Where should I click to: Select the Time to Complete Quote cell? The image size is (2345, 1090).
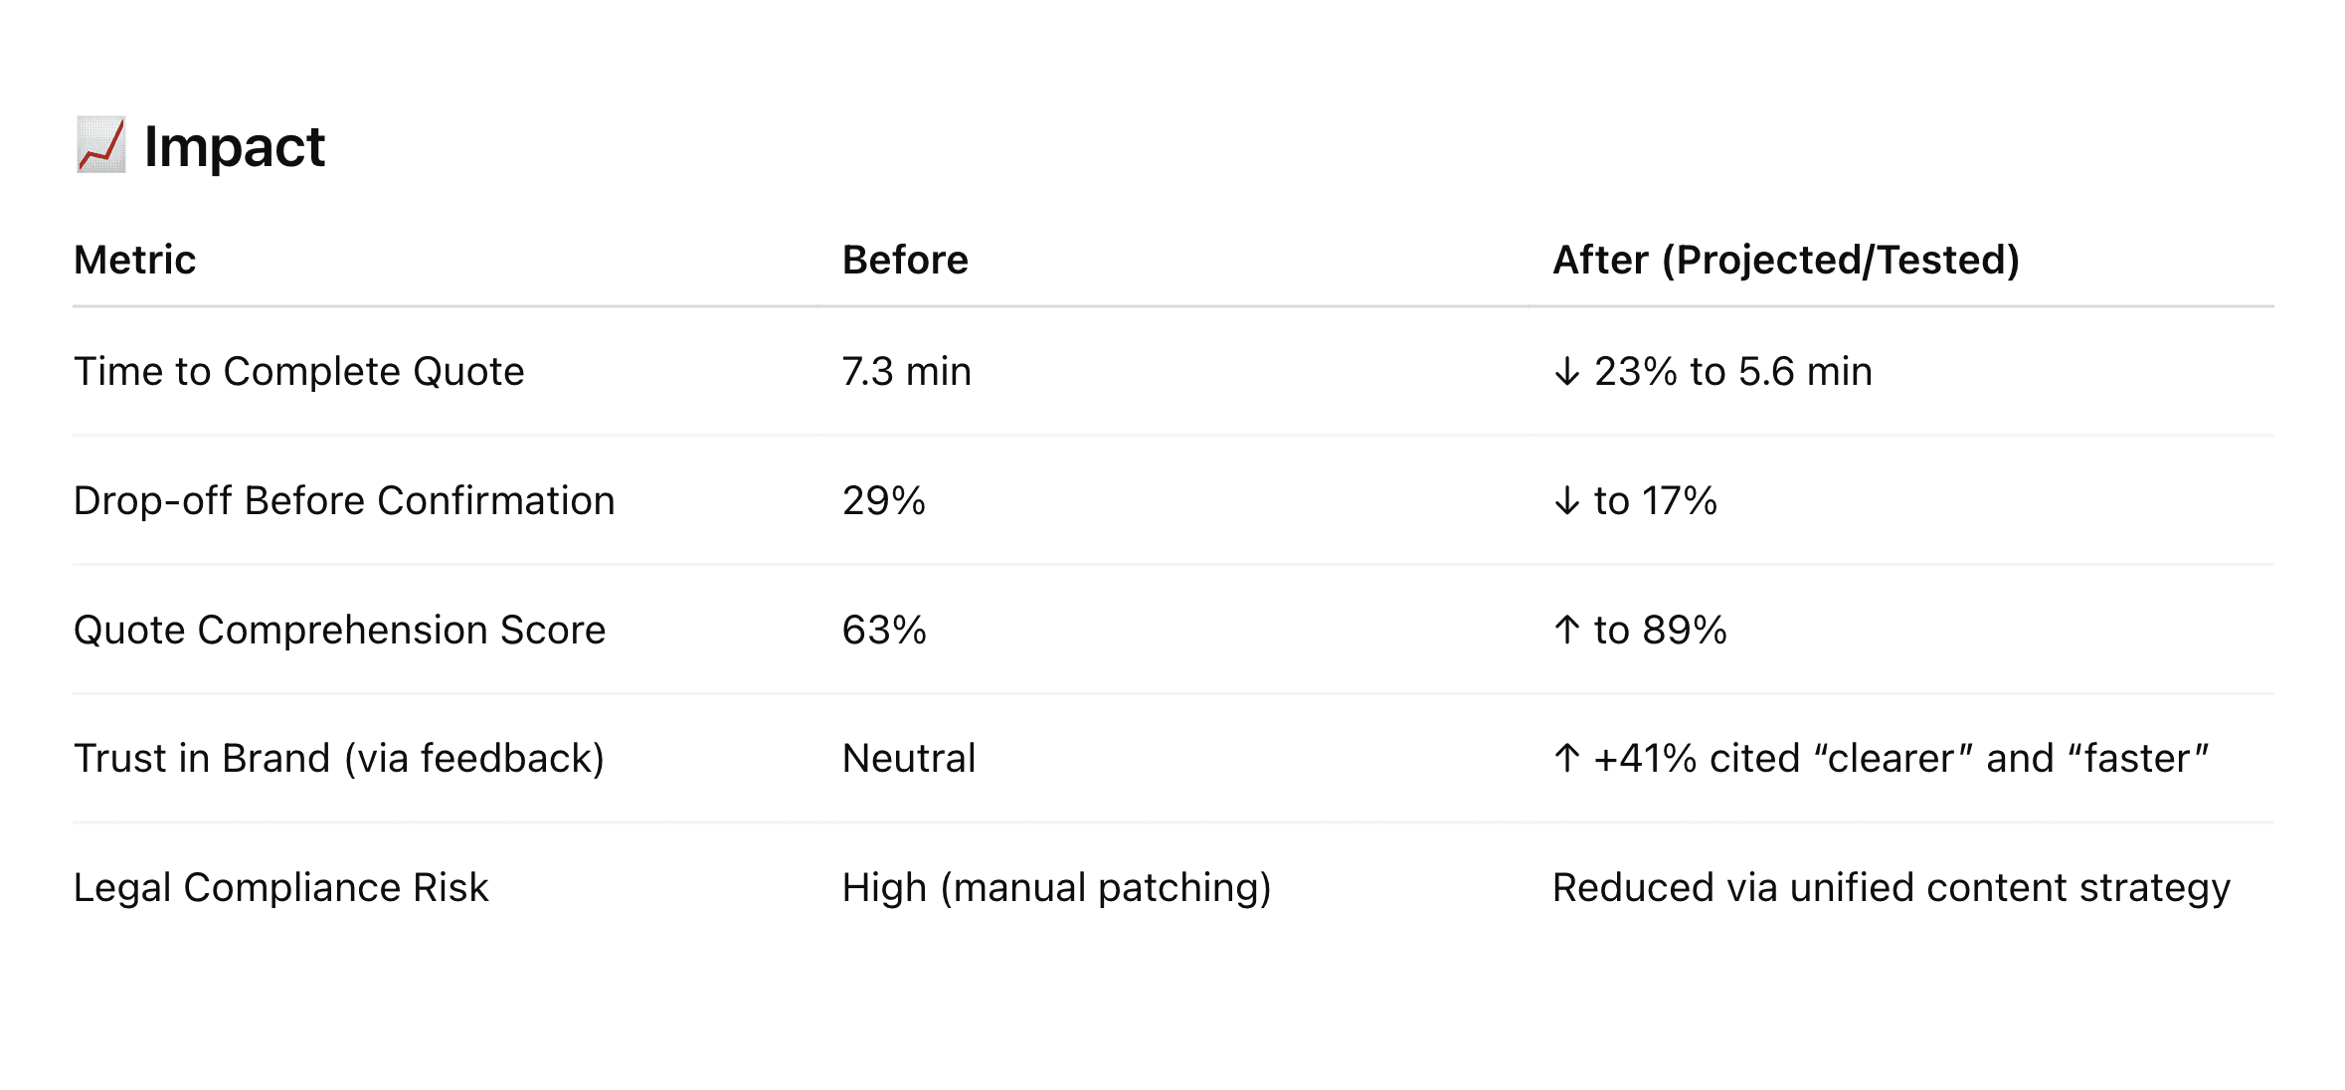click(x=299, y=372)
